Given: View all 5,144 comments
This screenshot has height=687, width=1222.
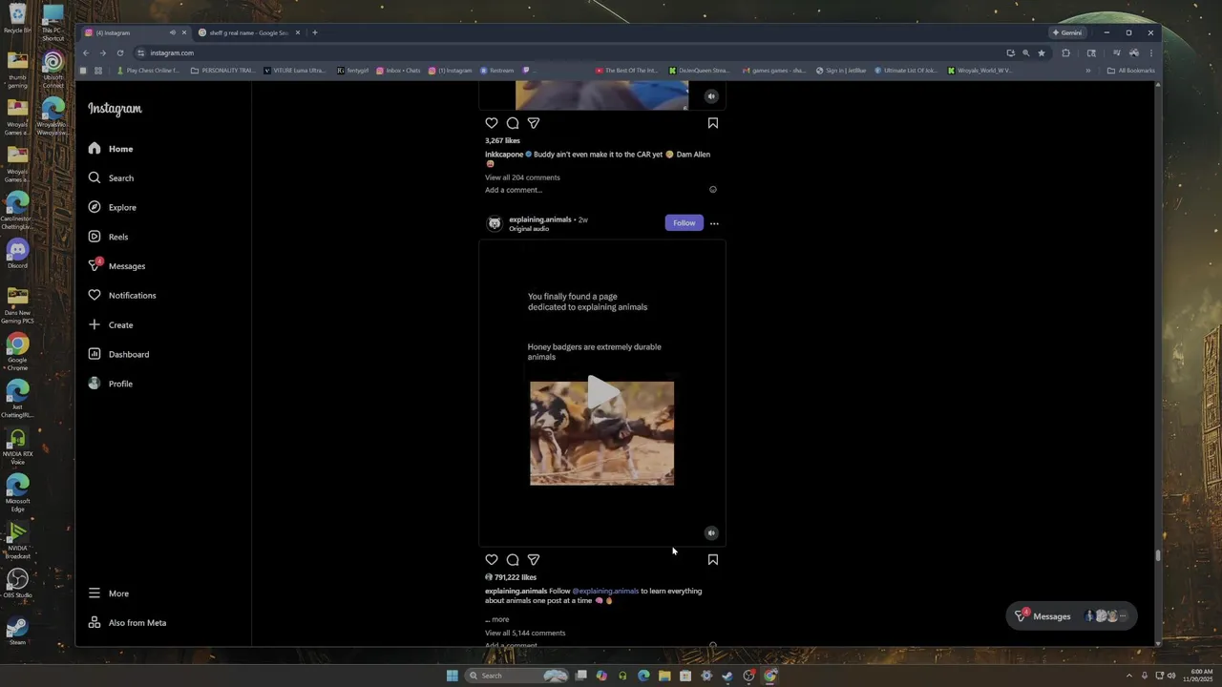Looking at the screenshot, I should point(525,634).
